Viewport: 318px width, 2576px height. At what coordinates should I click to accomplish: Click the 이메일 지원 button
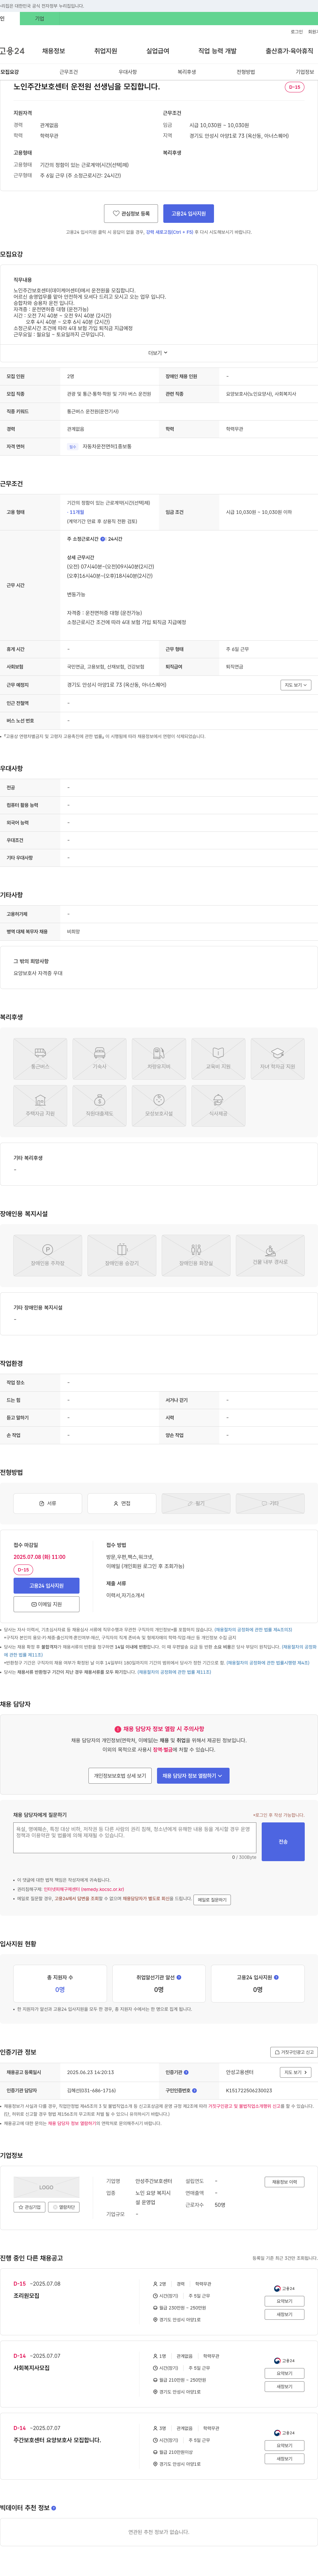point(46,1604)
